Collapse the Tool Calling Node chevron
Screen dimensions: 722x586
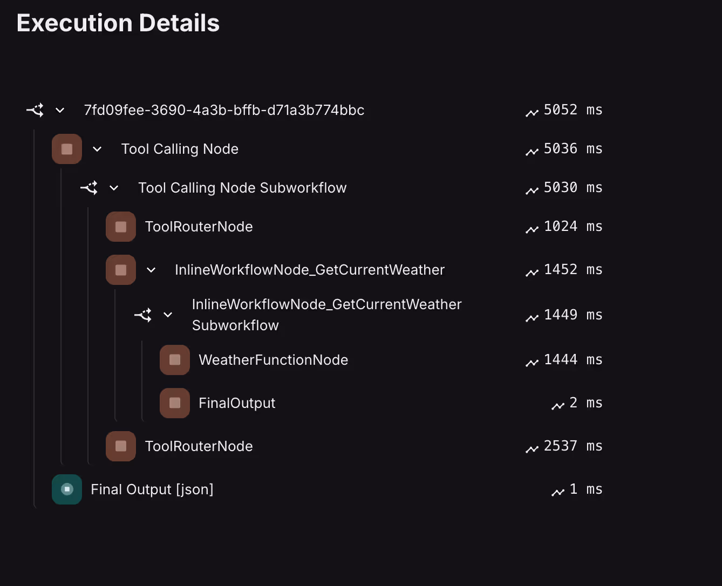(97, 149)
